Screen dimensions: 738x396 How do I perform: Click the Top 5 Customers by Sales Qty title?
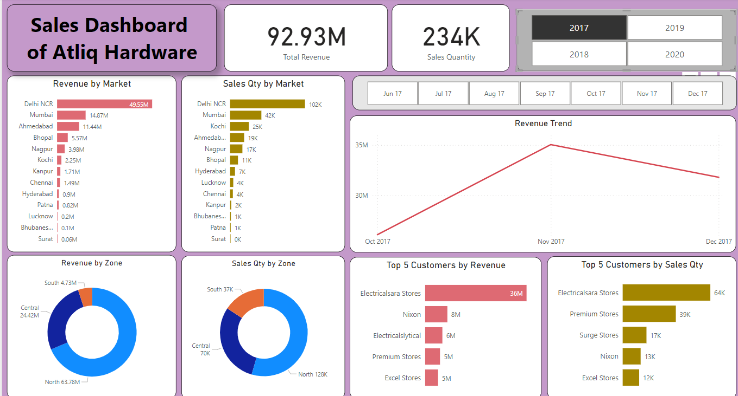pos(642,265)
